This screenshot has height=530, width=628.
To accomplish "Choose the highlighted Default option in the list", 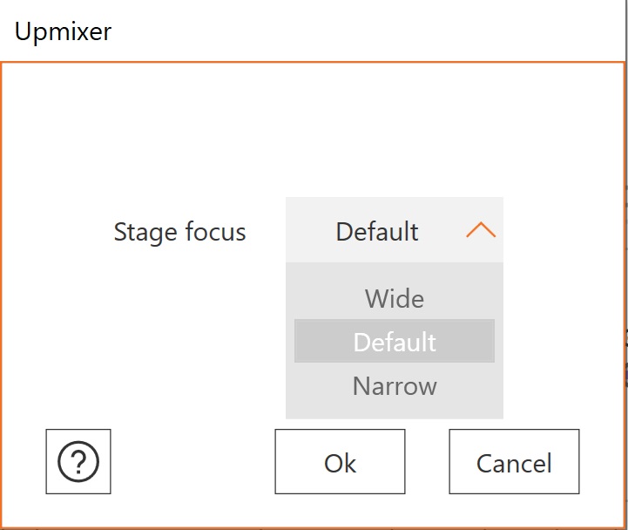I will point(395,342).
